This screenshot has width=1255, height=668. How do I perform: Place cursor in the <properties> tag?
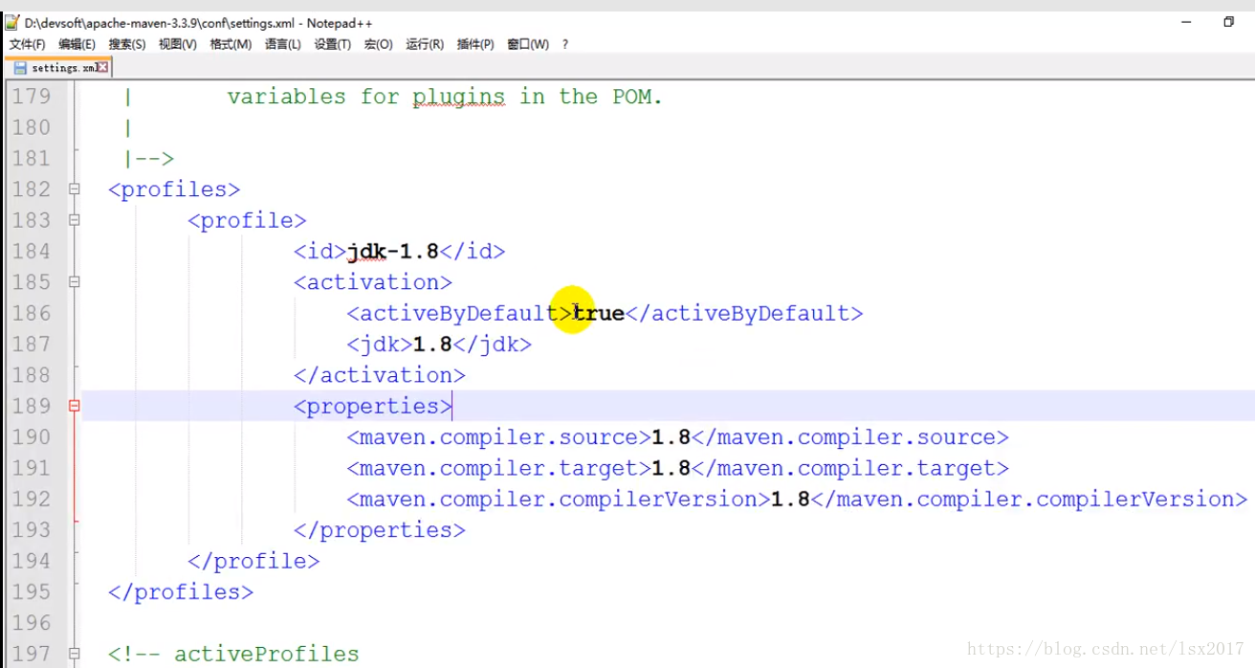click(373, 406)
